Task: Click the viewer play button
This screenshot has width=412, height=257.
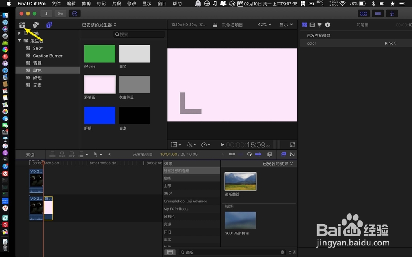Action: pos(222,144)
